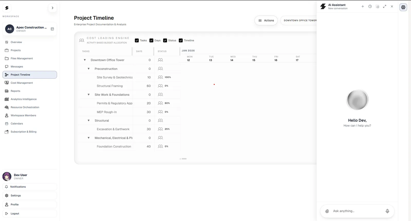Collapse the Preconstruction group

click(x=89, y=69)
